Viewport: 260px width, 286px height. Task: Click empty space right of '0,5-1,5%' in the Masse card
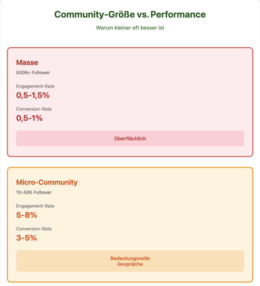point(146,96)
